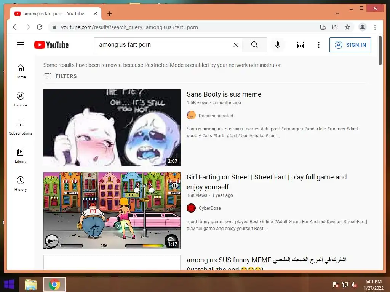Screen dimensions: 390x292
Task: Click the browser forward arrow
Action: [27, 27]
